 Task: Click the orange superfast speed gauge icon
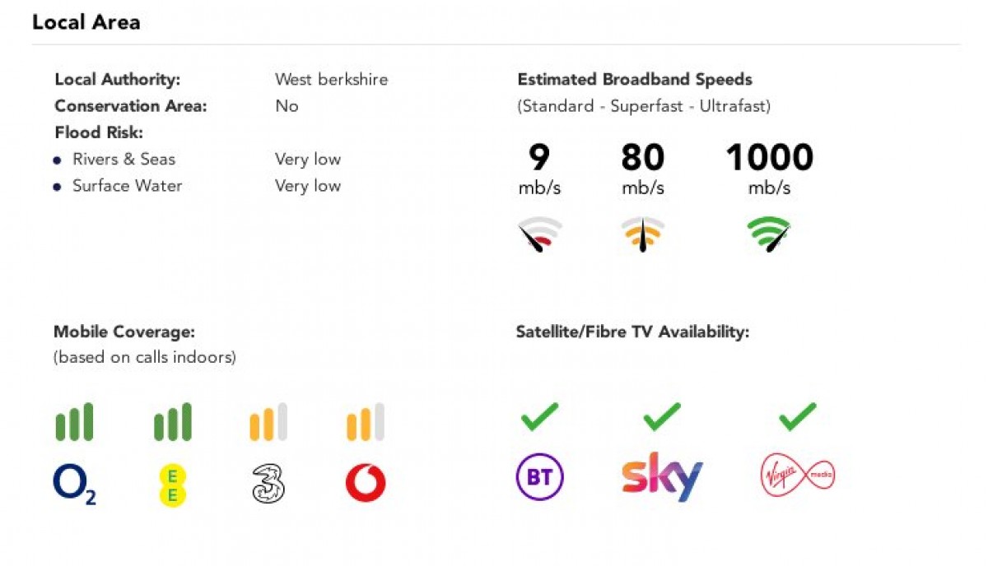[x=643, y=234]
